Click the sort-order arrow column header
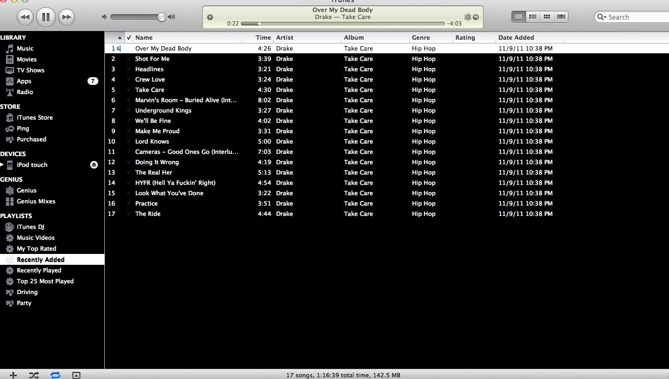Image resolution: width=669 pixels, height=379 pixels. (115, 38)
